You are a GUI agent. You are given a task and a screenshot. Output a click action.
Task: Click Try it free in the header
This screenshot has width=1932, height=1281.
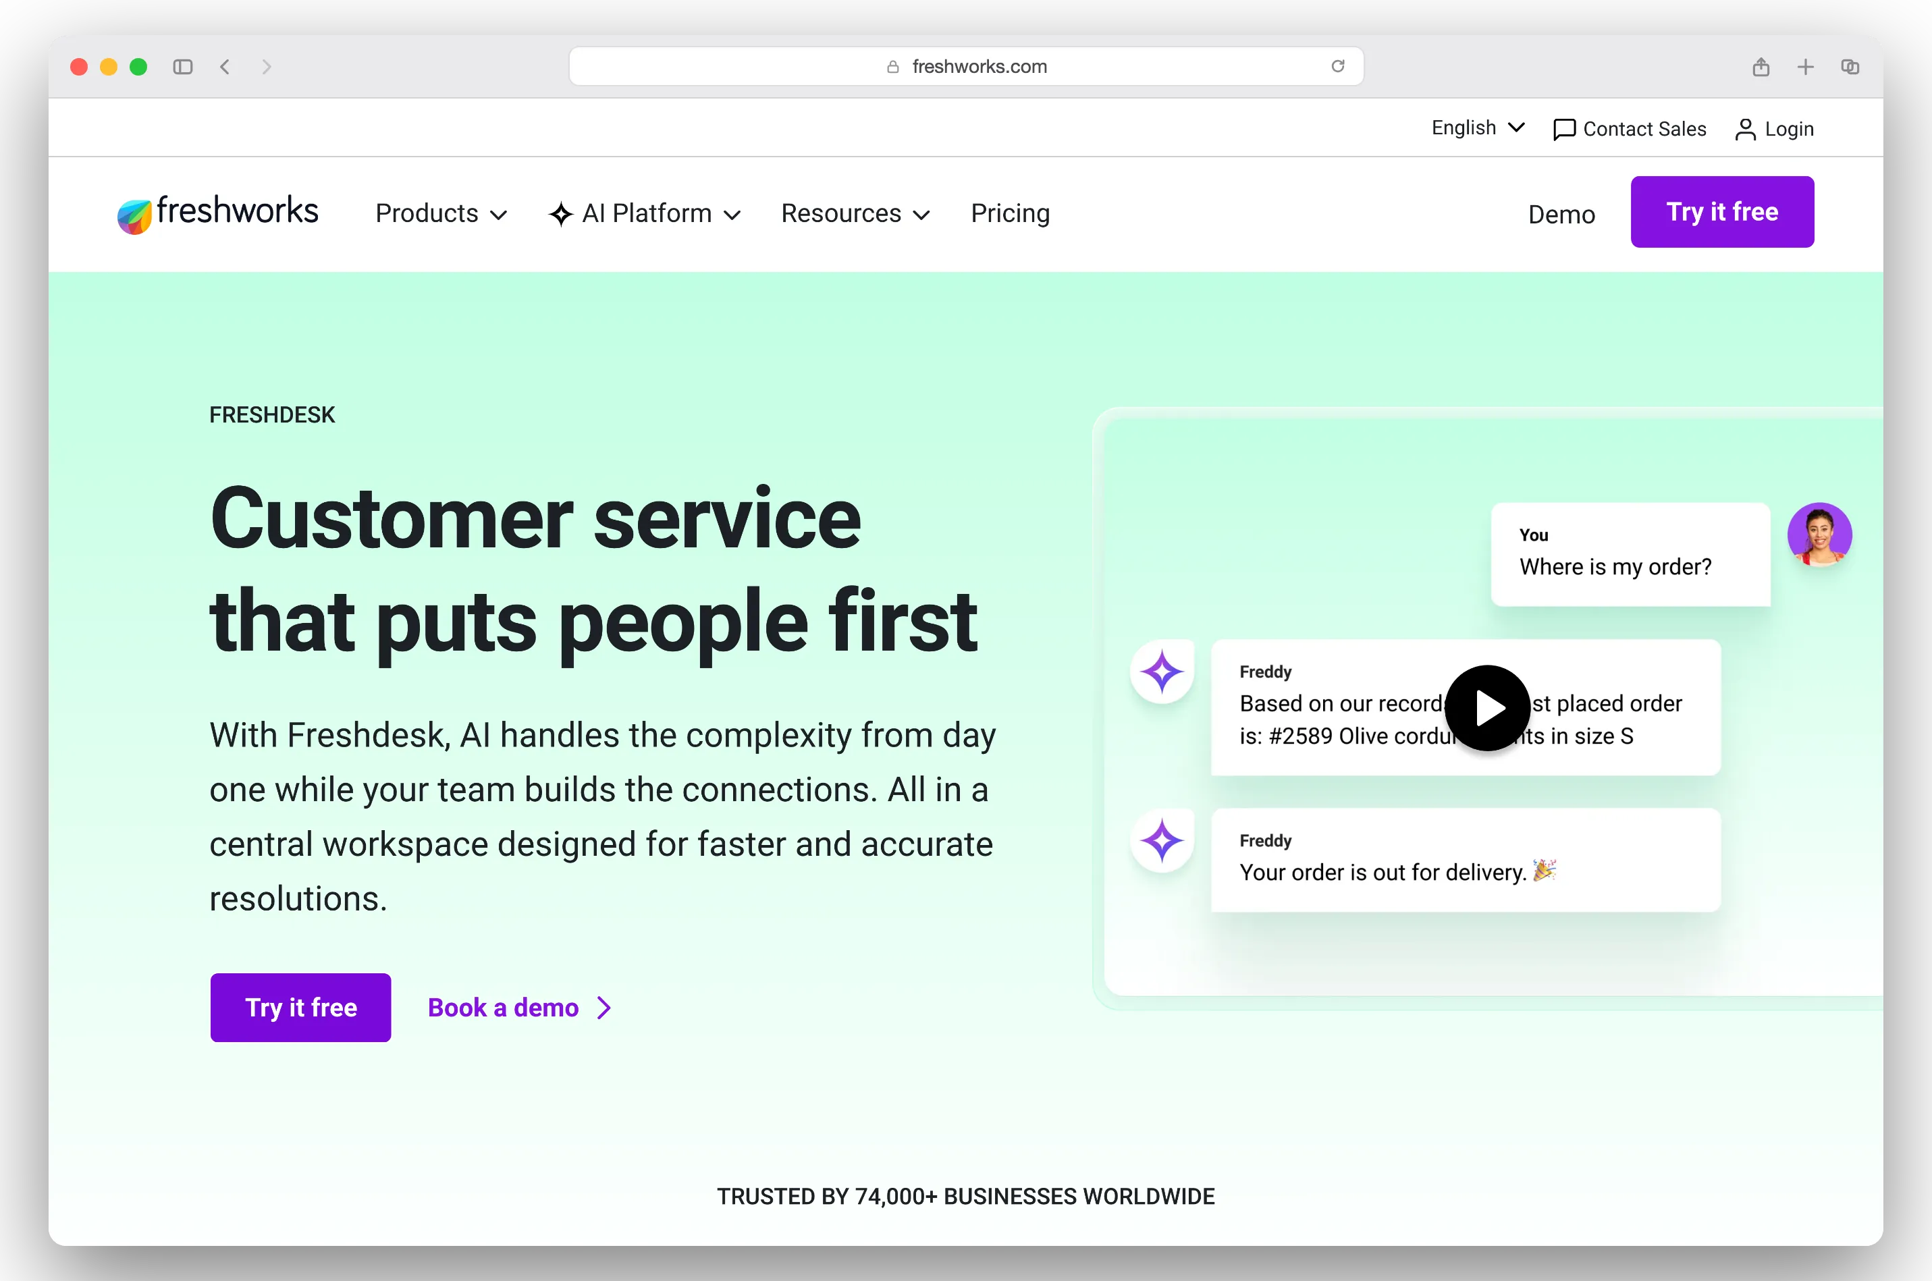point(1722,212)
